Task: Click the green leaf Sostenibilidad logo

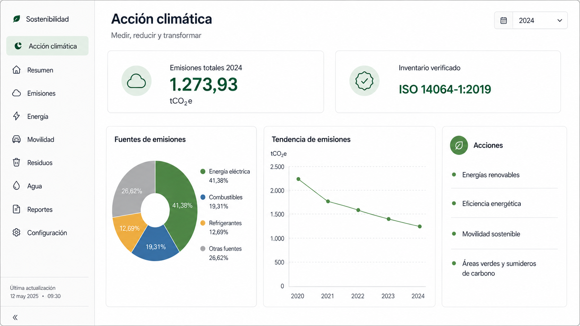Action: pos(16,19)
